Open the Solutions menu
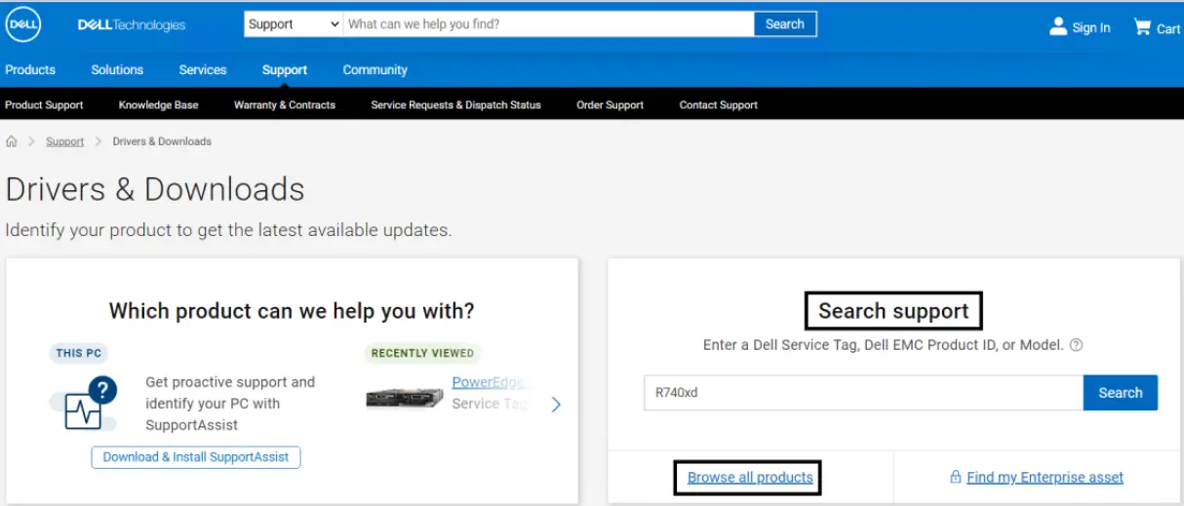1184x506 pixels. pos(117,70)
